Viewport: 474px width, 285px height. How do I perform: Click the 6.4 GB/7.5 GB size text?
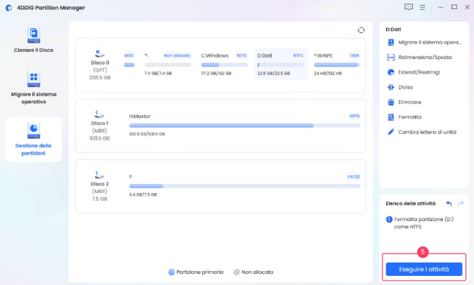tap(143, 194)
